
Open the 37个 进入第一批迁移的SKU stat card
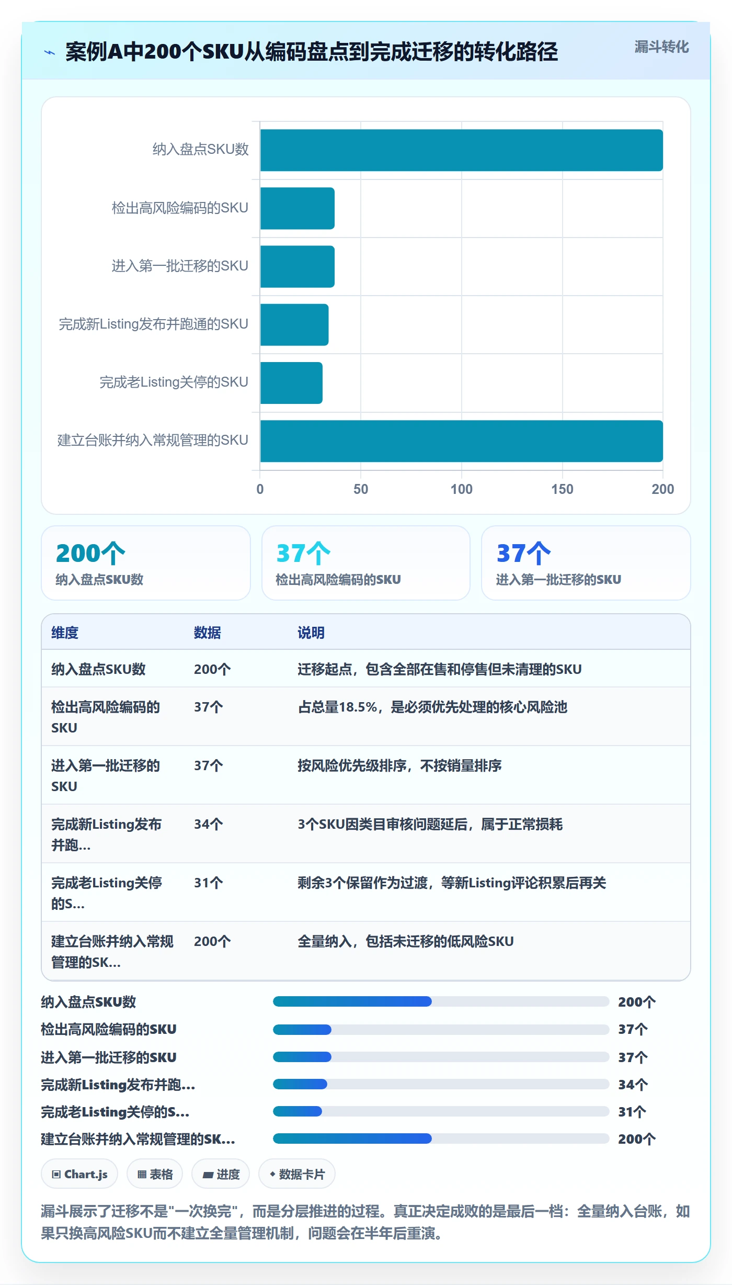click(586, 563)
